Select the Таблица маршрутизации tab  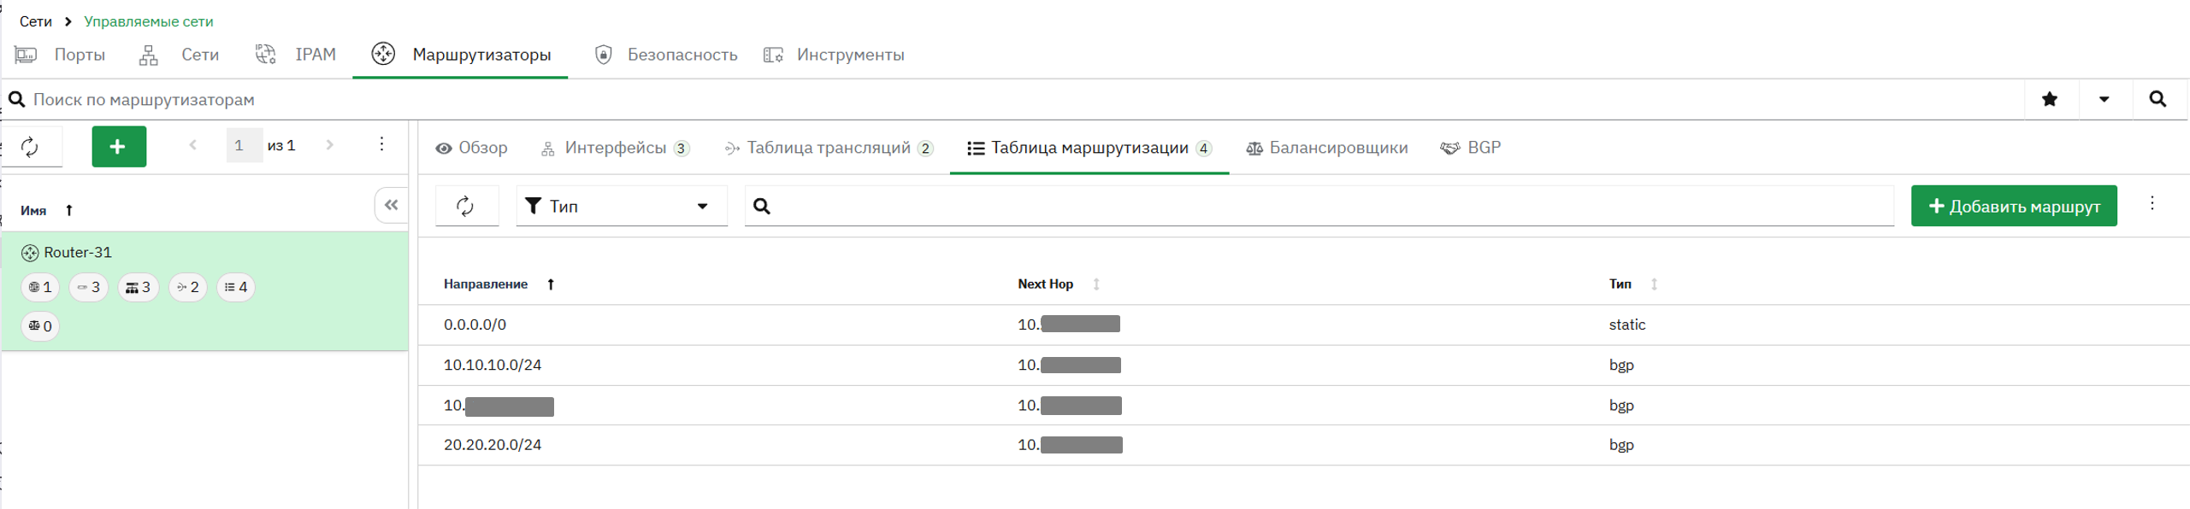tap(1089, 149)
